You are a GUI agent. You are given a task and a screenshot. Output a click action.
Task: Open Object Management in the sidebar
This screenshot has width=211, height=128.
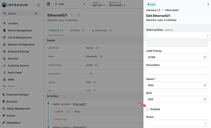click(18, 109)
